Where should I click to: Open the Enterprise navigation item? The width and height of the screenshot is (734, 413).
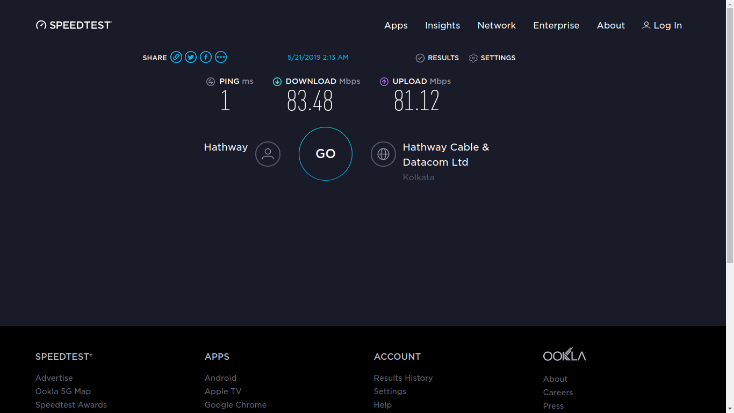[556, 26]
